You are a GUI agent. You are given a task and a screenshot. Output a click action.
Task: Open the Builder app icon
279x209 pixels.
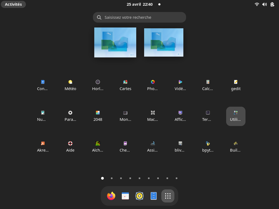[236, 143]
